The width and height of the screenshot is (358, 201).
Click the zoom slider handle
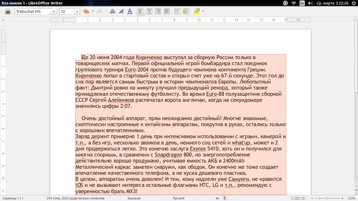click(x=327, y=198)
